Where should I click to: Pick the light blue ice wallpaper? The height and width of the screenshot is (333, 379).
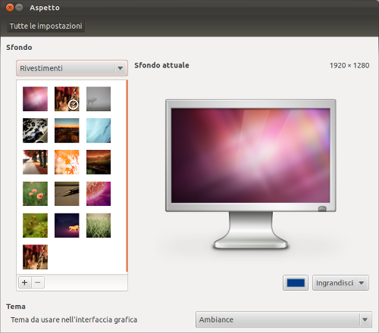[99, 130]
